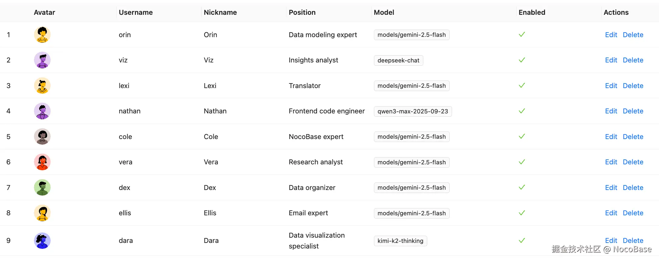
Task: Click the qwen3-max-2025-09-23 model tag
Action: click(x=413, y=111)
